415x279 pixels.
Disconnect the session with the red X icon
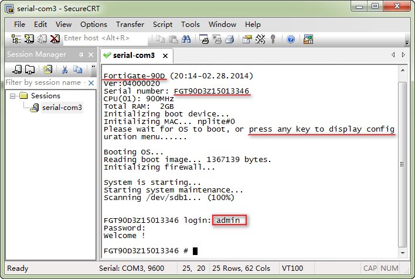coord(55,39)
